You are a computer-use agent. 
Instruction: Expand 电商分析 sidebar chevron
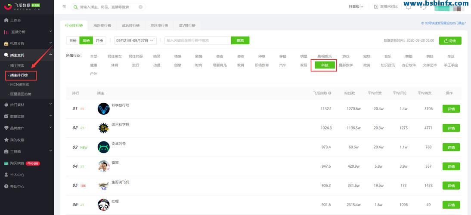point(50,43)
